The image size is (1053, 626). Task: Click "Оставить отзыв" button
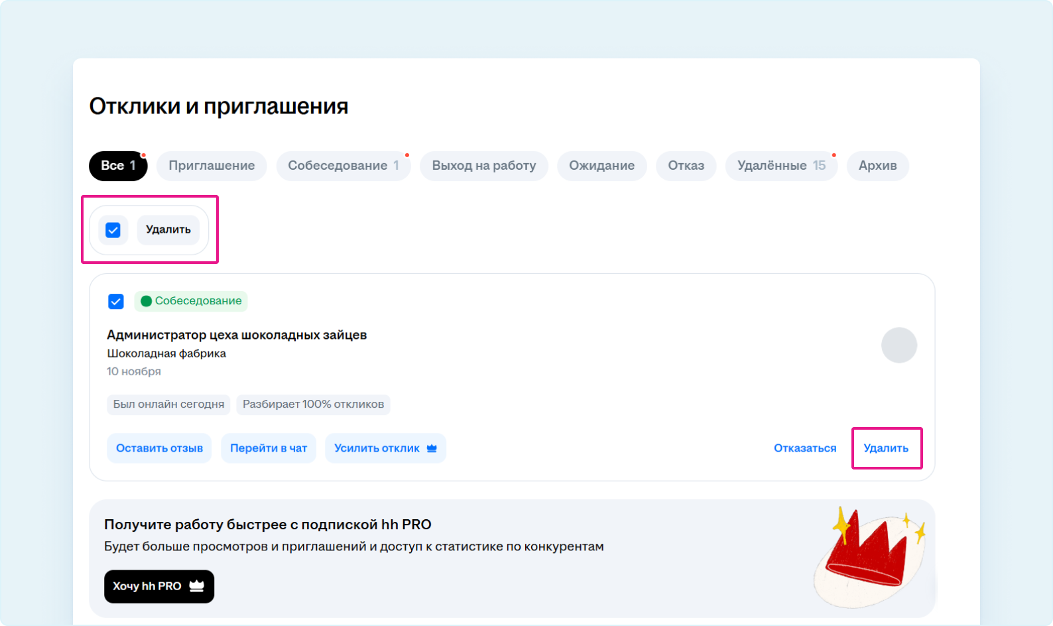[159, 448]
